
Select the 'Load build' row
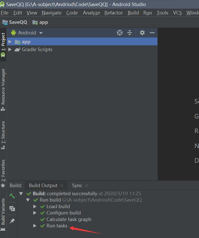click(58, 206)
